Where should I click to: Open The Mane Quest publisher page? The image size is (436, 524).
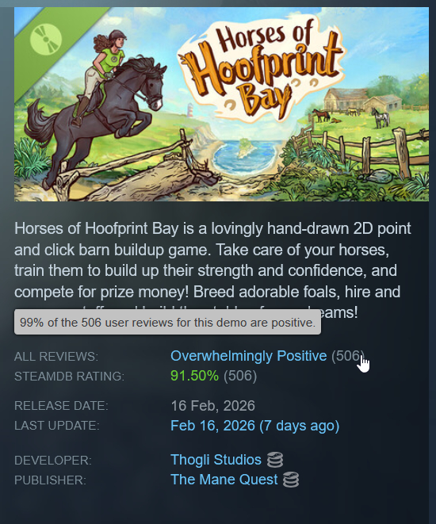(x=224, y=480)
